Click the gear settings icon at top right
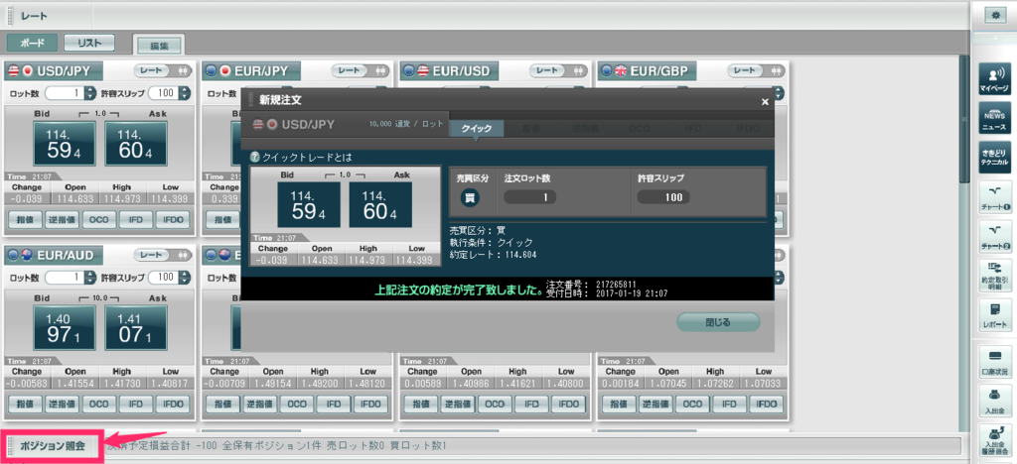 [x=995, y=16]
